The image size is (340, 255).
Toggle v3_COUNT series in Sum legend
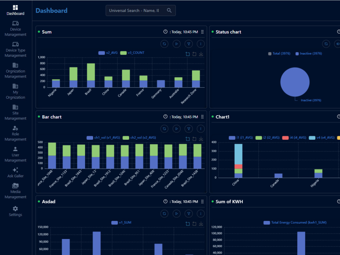tap(132, 53)
